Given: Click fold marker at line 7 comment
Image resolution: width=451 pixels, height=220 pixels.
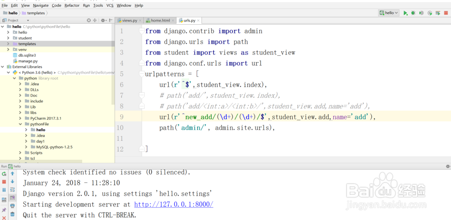Looking at the screenshot, I should point(141,95).
